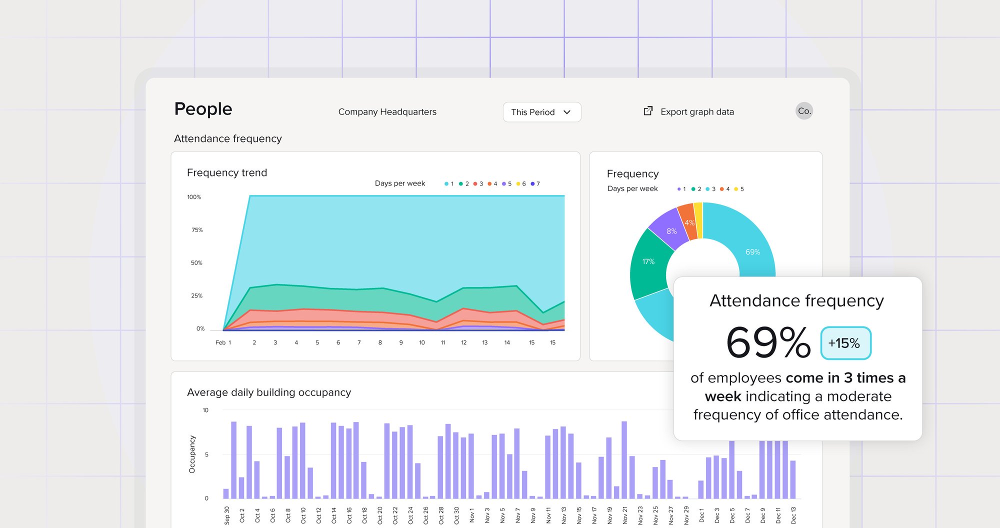Toggle legend item 4 in Frequency donut chart
1000x528 pixels.
point(724,189)
